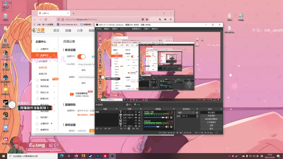Expand the 数据分析 sidebar section

(x=54, y=99)
